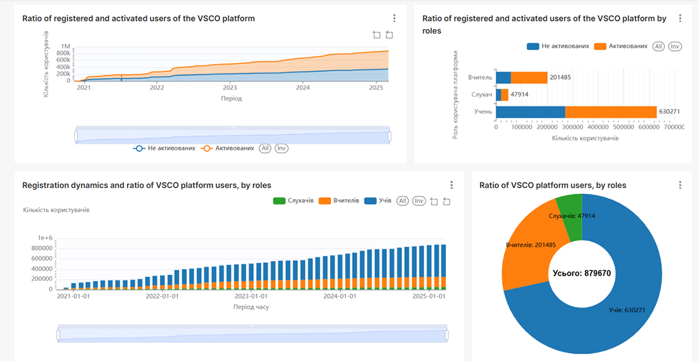Click the 'Усього: 879670' total in the donut center
This screenshot has height=362, width=699.
[582, 273]
